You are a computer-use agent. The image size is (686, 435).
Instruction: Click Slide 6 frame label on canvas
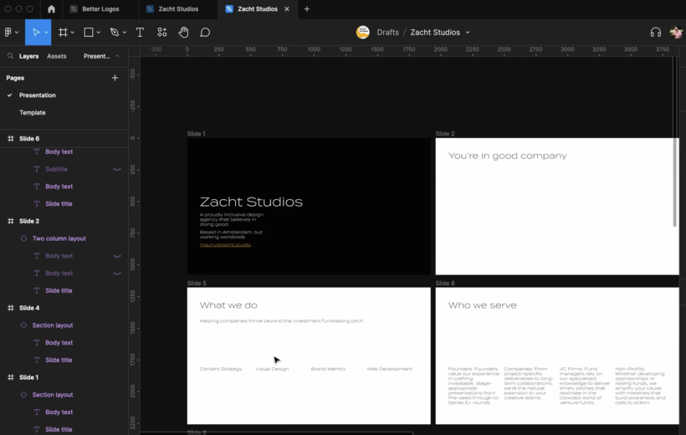(x=445, y=283)
